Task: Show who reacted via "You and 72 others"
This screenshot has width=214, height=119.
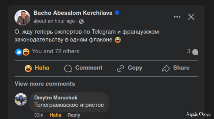Action: (56, 51)
